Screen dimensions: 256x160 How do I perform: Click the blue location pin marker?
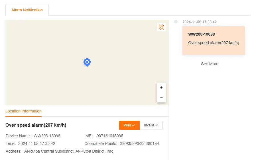(87, 62)
